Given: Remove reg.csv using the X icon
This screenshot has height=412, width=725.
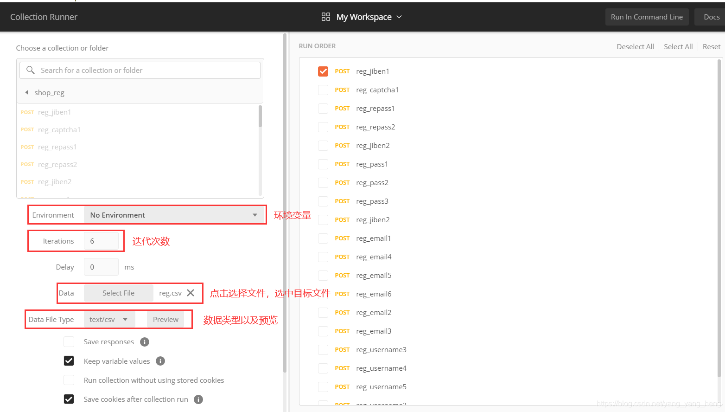Looking at the screenshot, I should coord(191,293).
